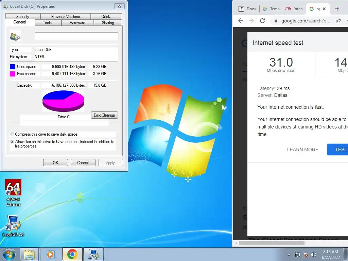The height and width of the screenshot is (261, 348).
Task: Switch to the Tools tab
Action: [47, 23]
